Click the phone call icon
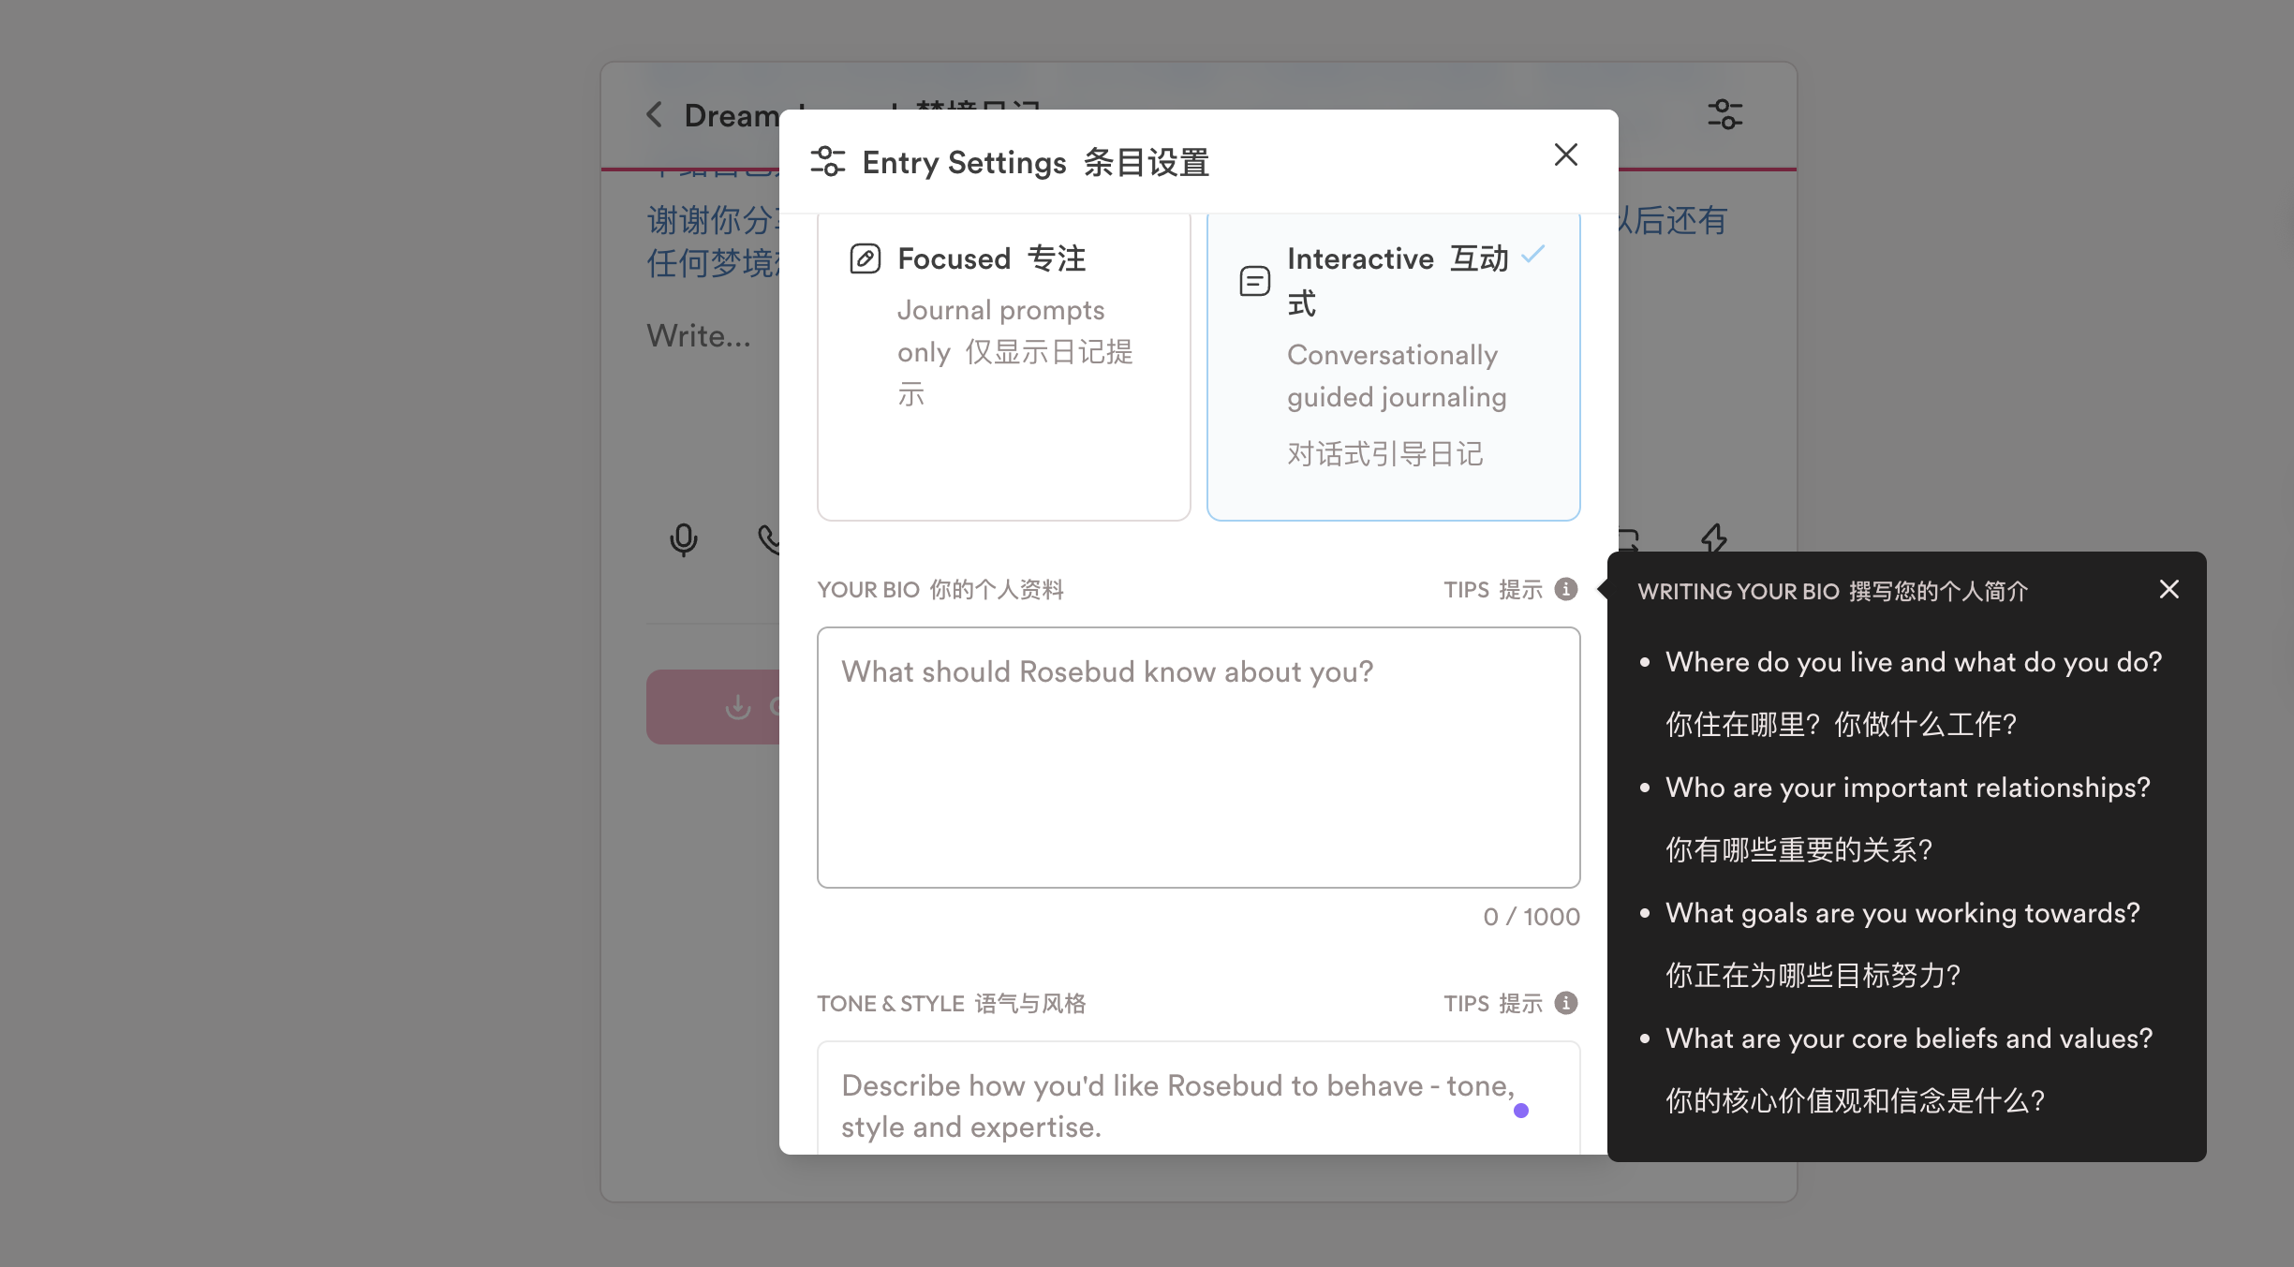The image size is (2294, 1267). (x=770, y=540)
